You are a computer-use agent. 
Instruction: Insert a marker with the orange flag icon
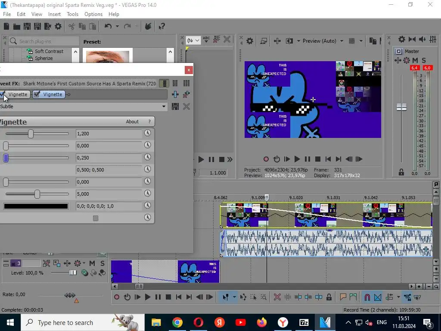[343, 297]
